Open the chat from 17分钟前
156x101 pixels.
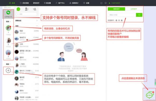(x=27, y=39)
